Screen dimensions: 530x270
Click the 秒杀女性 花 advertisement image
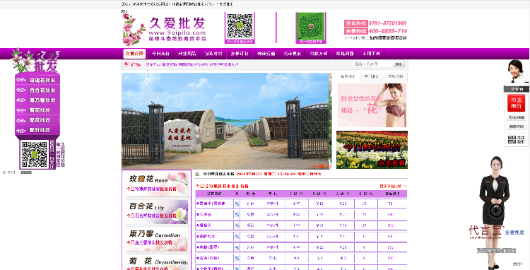click(372, 105)
